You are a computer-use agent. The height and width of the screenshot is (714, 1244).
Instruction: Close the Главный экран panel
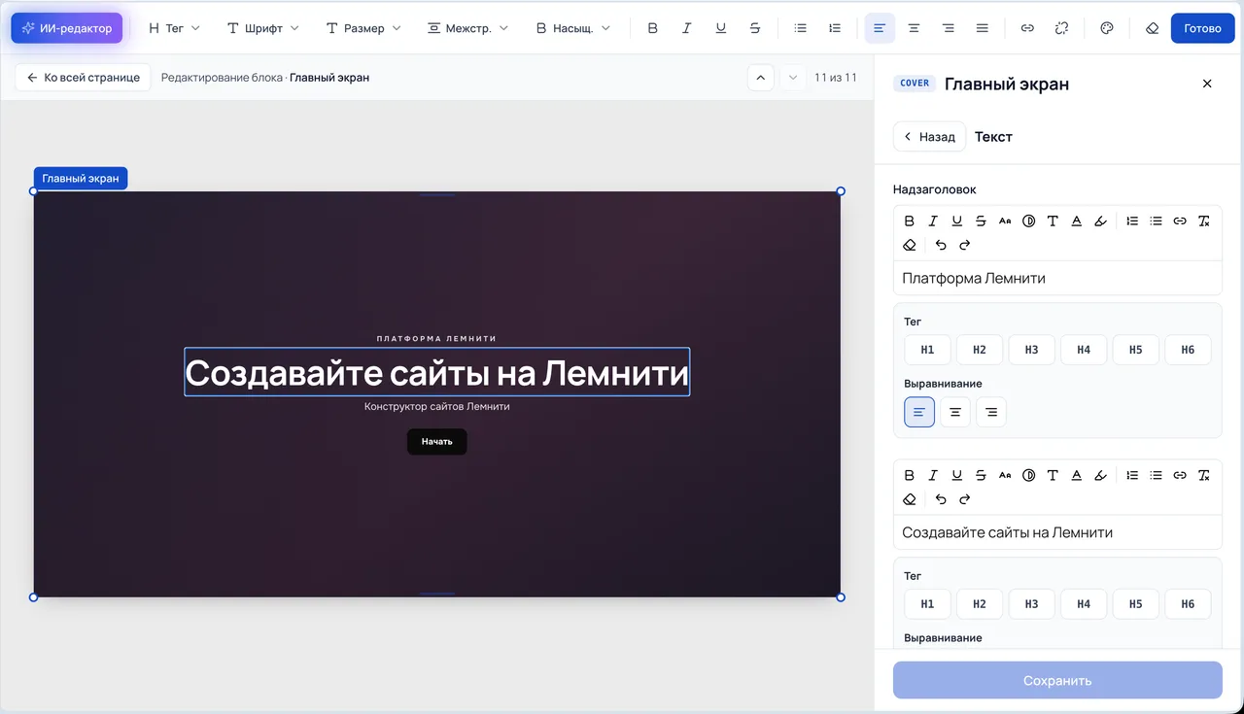(1207, 84)
